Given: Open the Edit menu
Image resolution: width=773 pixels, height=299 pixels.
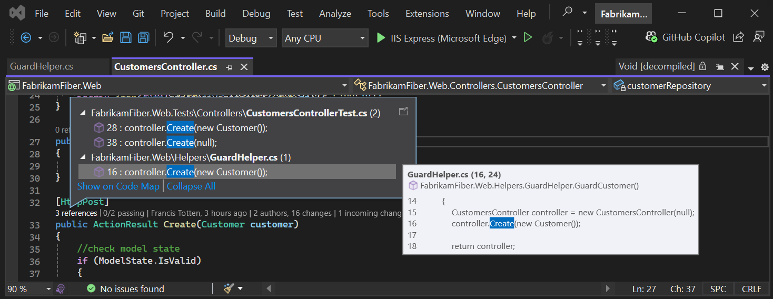Looking at the screenshot, I should click(73, 14).
